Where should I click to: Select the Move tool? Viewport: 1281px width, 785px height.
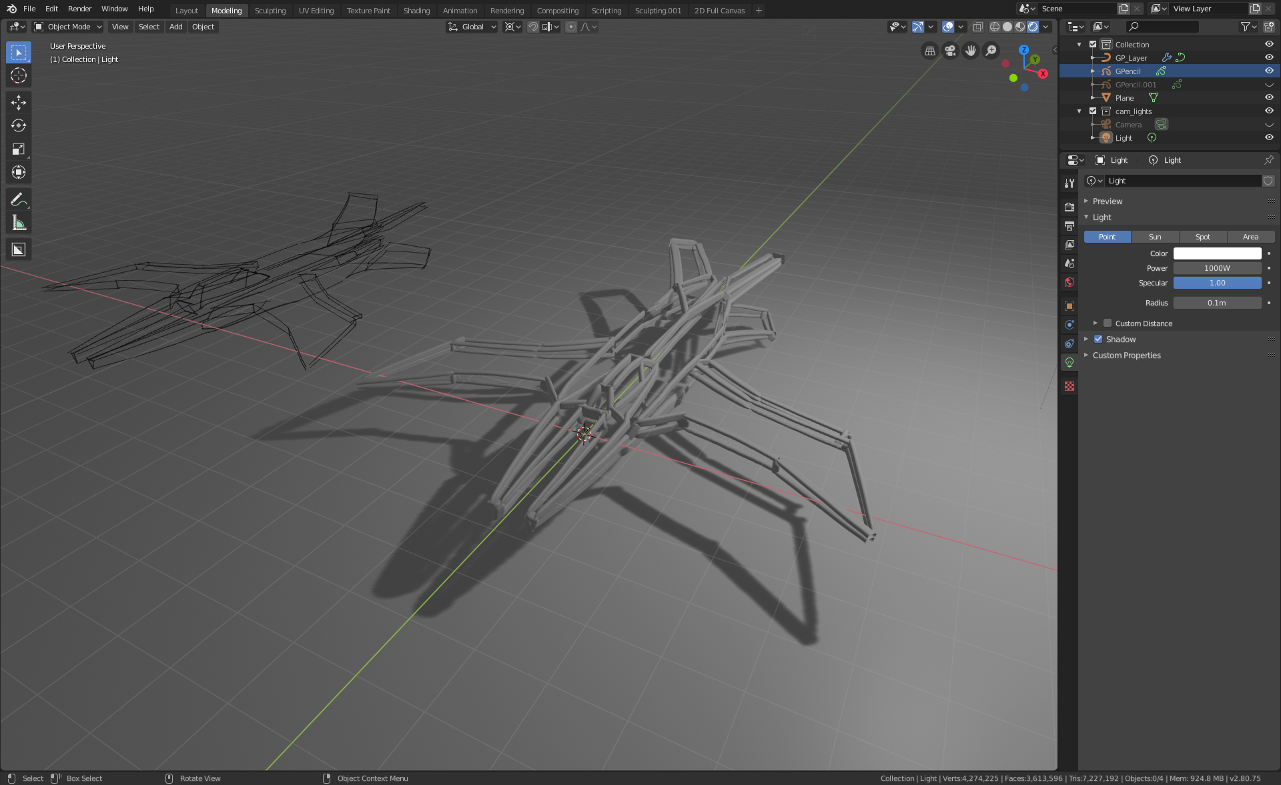click(19, 102)
